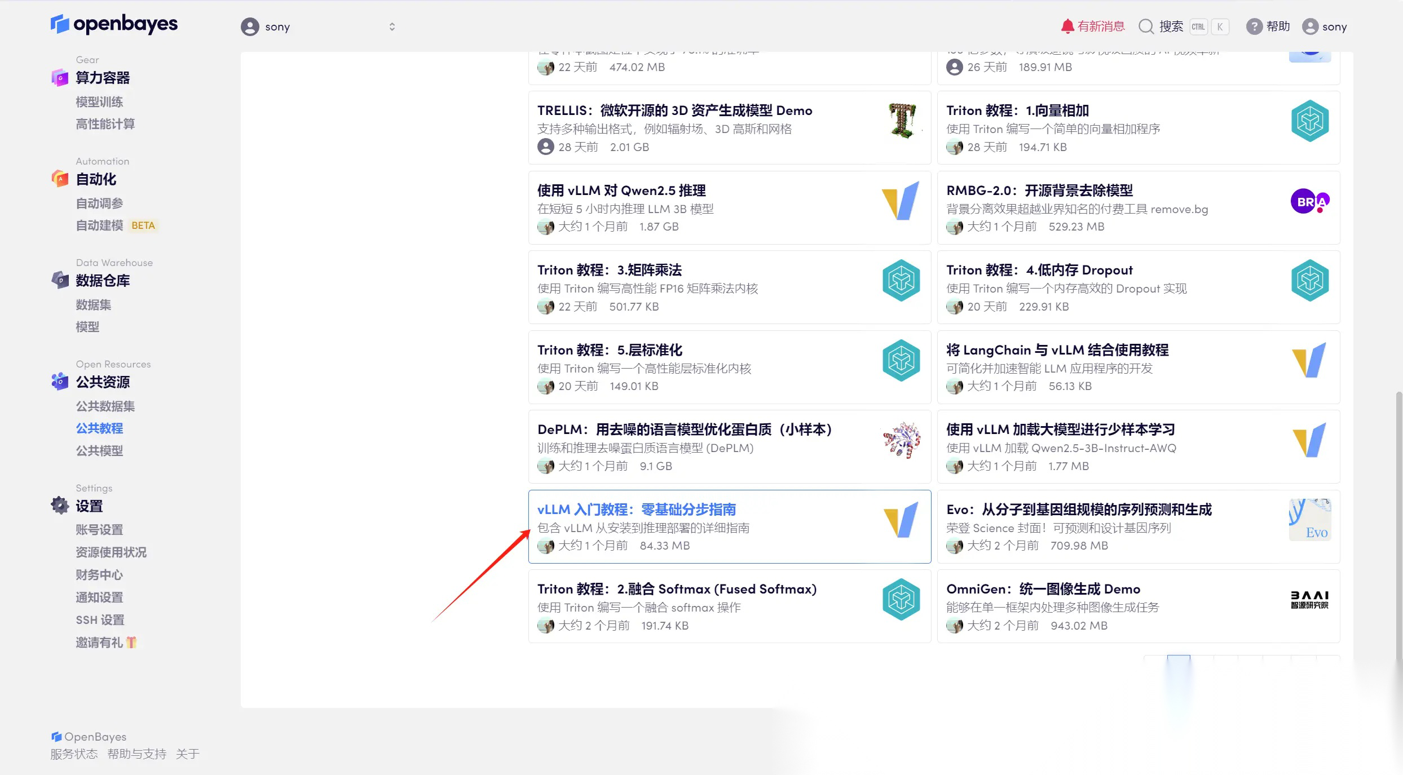
Task: Click the Settings gear icon
Action: 60,506
